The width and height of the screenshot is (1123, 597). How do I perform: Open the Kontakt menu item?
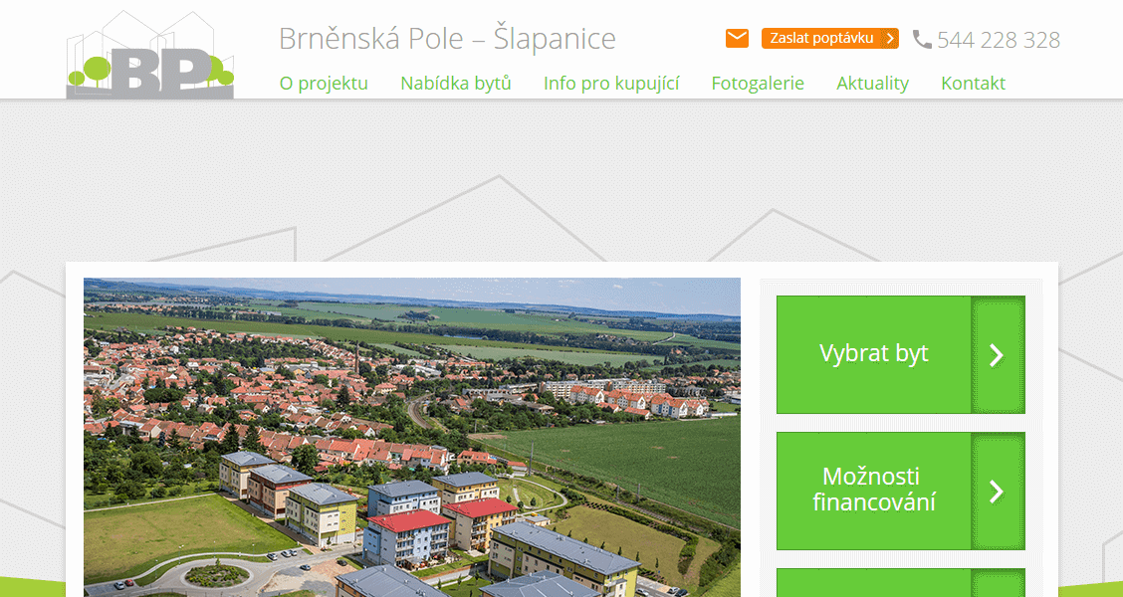974,84
